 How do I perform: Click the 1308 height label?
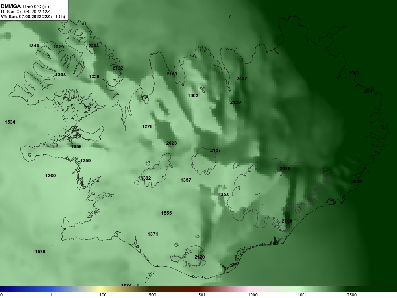pos(223,195)
